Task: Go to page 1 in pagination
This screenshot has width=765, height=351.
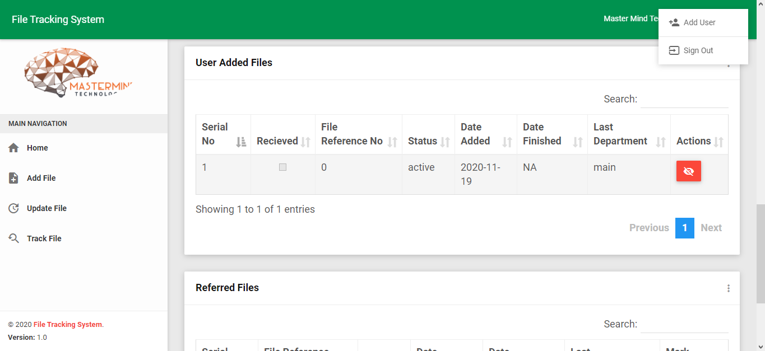Action: 684,228
